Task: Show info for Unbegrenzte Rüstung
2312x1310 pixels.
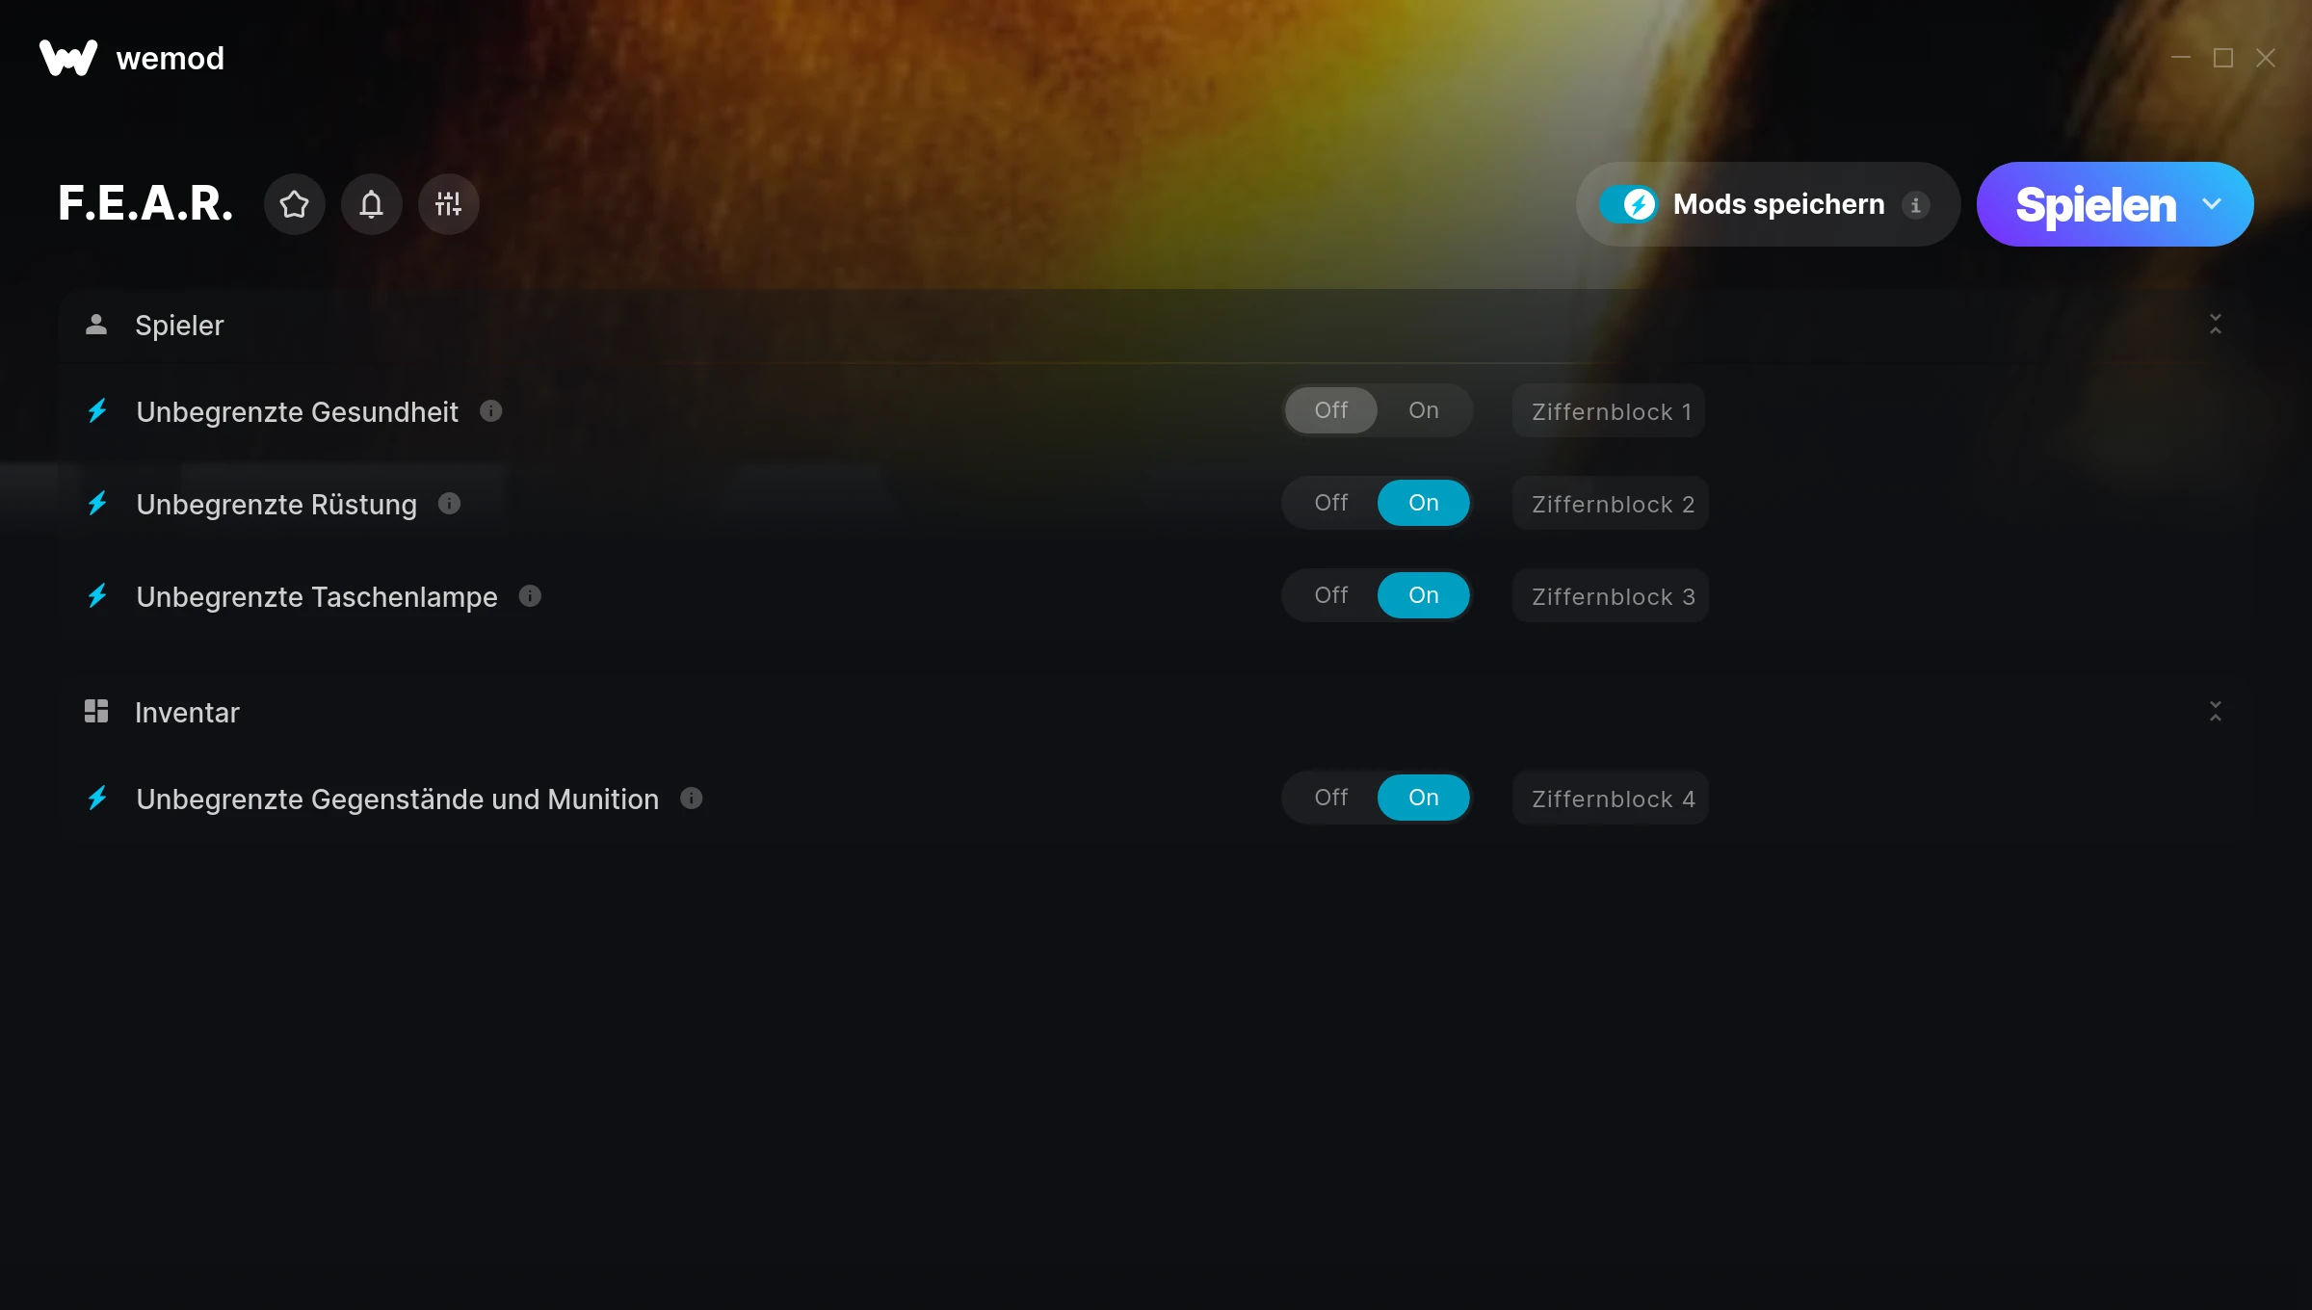Action: pos(449,504)
